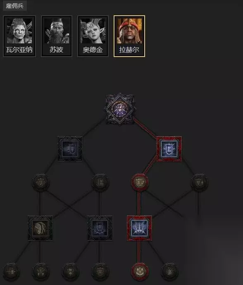Select the far-right dim circle node on third row
Viewport: 243px width, 285px height.
point(200,182)
